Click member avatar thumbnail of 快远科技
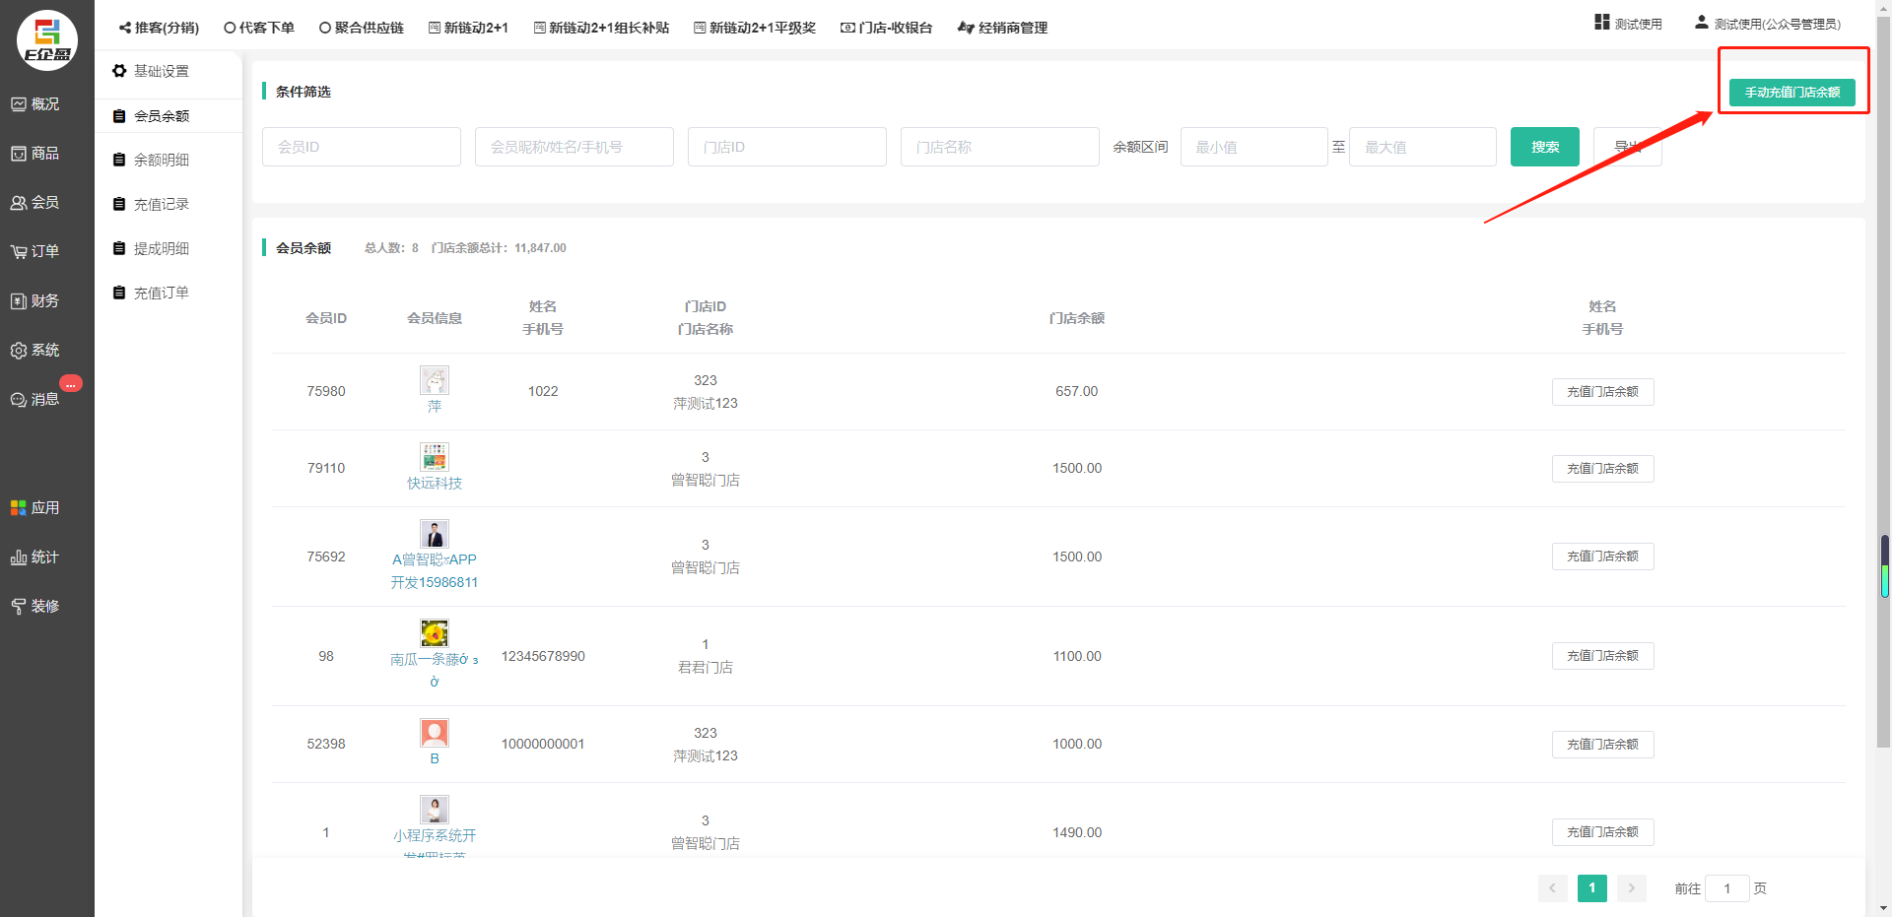Screen dimensions: 1892x917 tap(435, 457)
